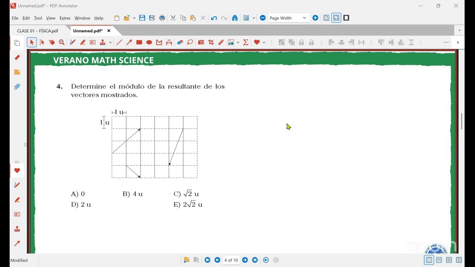This screenshot has width=475, height=267.
Task: Toggle Full Page view mode
Action: pos(326,18)
